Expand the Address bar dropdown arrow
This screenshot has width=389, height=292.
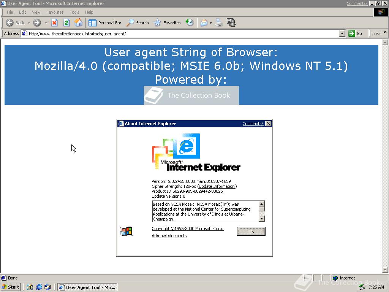tap(342, 33)
